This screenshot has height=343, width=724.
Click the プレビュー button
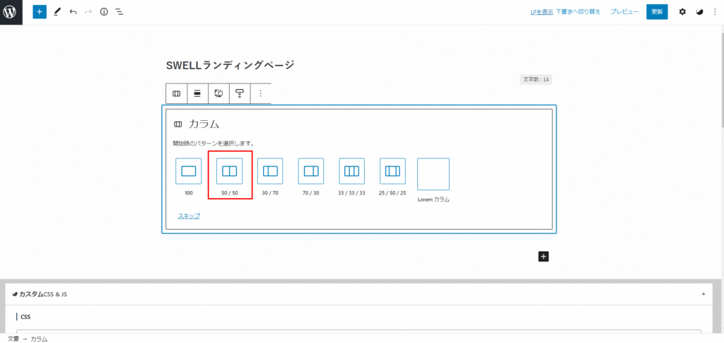(x=624, y=12)
